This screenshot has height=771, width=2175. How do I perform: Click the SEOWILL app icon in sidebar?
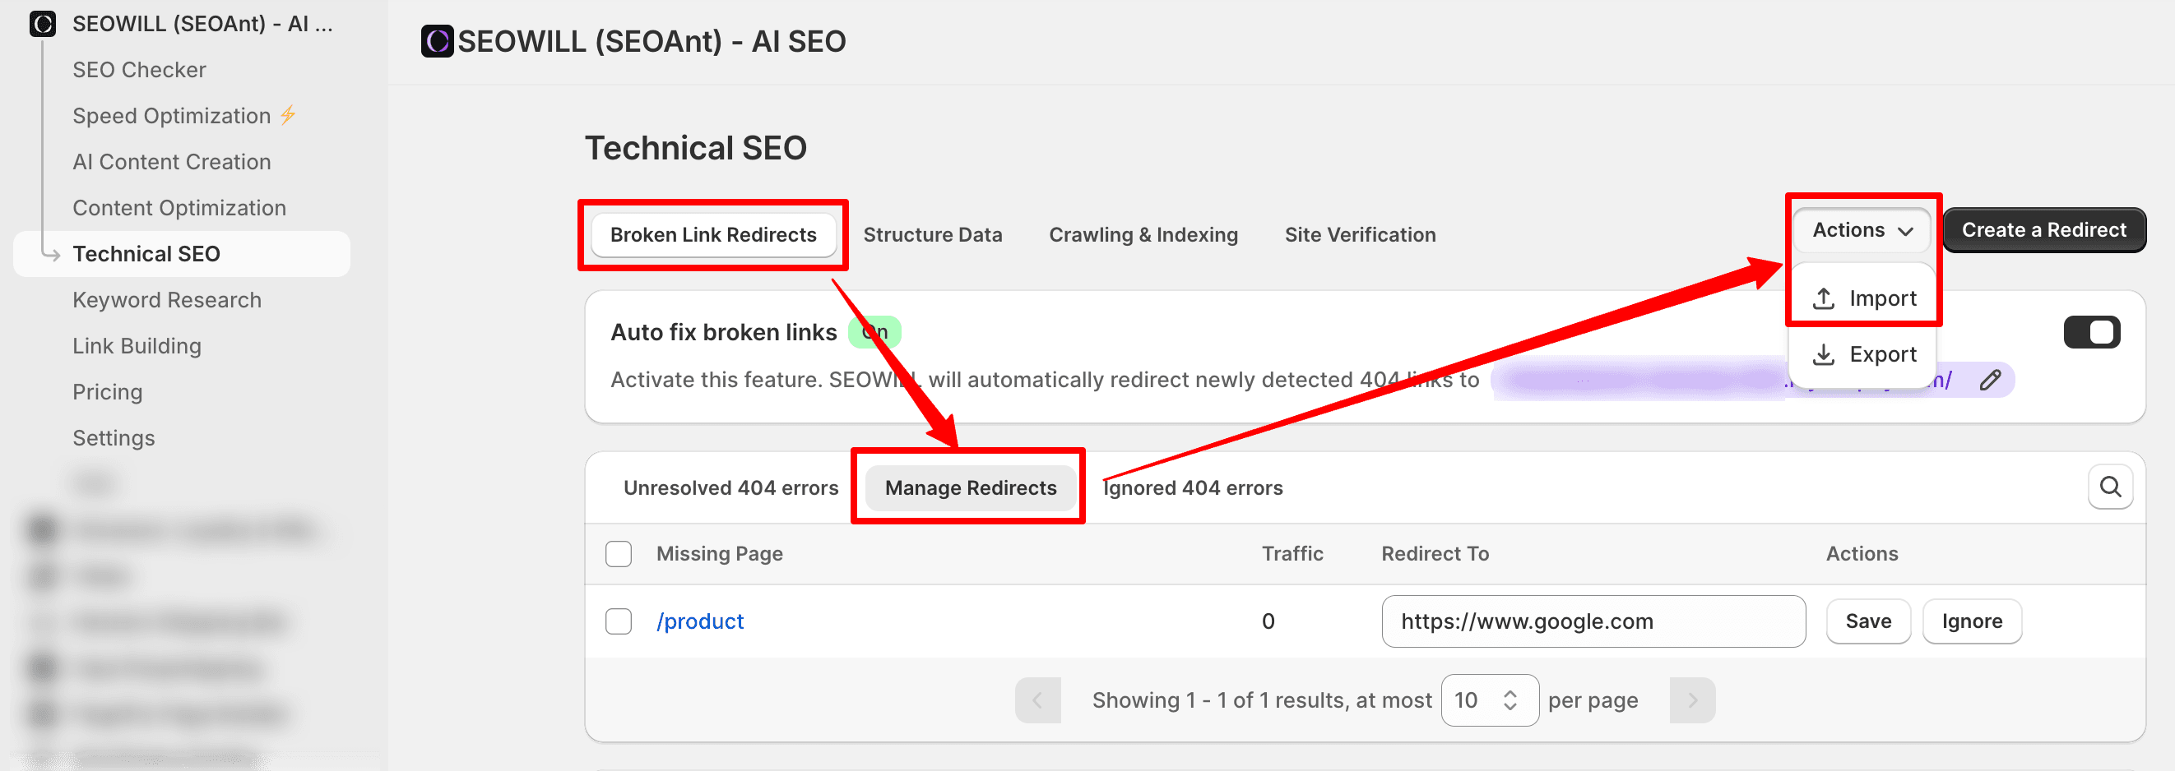click(42, 24)
